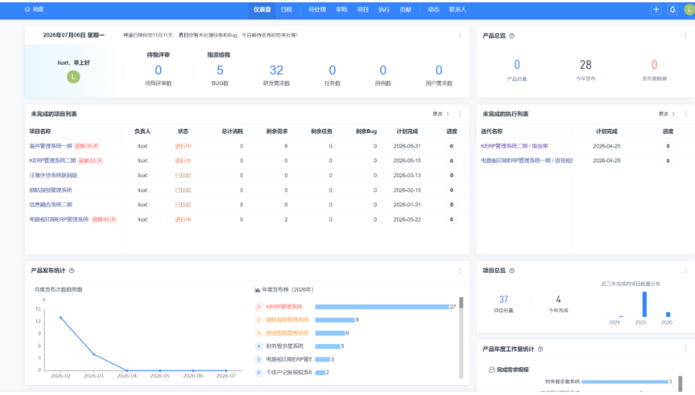
Task: Open execution KERP管理系统二期 row
Action: 514,146
